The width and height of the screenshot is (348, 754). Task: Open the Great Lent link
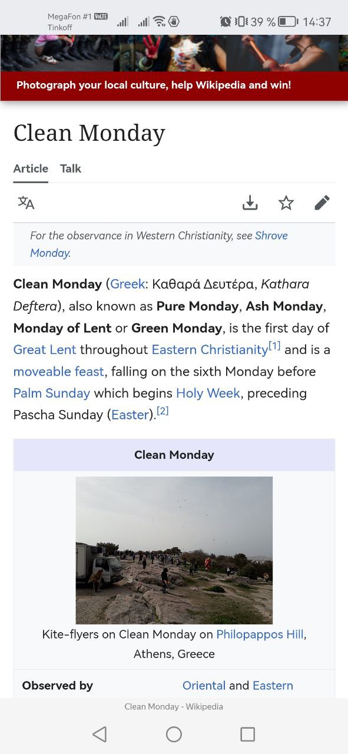(x=45, y=349)
